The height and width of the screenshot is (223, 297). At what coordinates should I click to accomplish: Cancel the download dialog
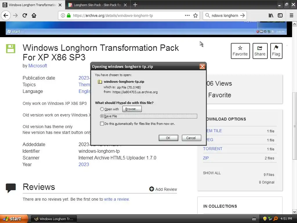coord(191,138)
